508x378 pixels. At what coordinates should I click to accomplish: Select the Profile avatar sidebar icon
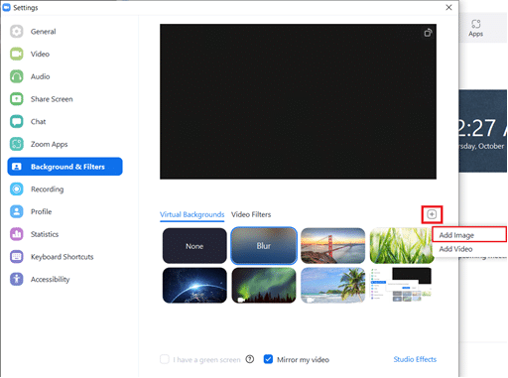coord(17,211)
